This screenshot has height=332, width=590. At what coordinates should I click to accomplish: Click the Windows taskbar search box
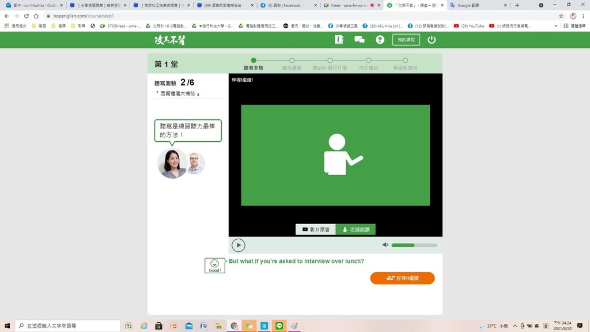(68, 326)
